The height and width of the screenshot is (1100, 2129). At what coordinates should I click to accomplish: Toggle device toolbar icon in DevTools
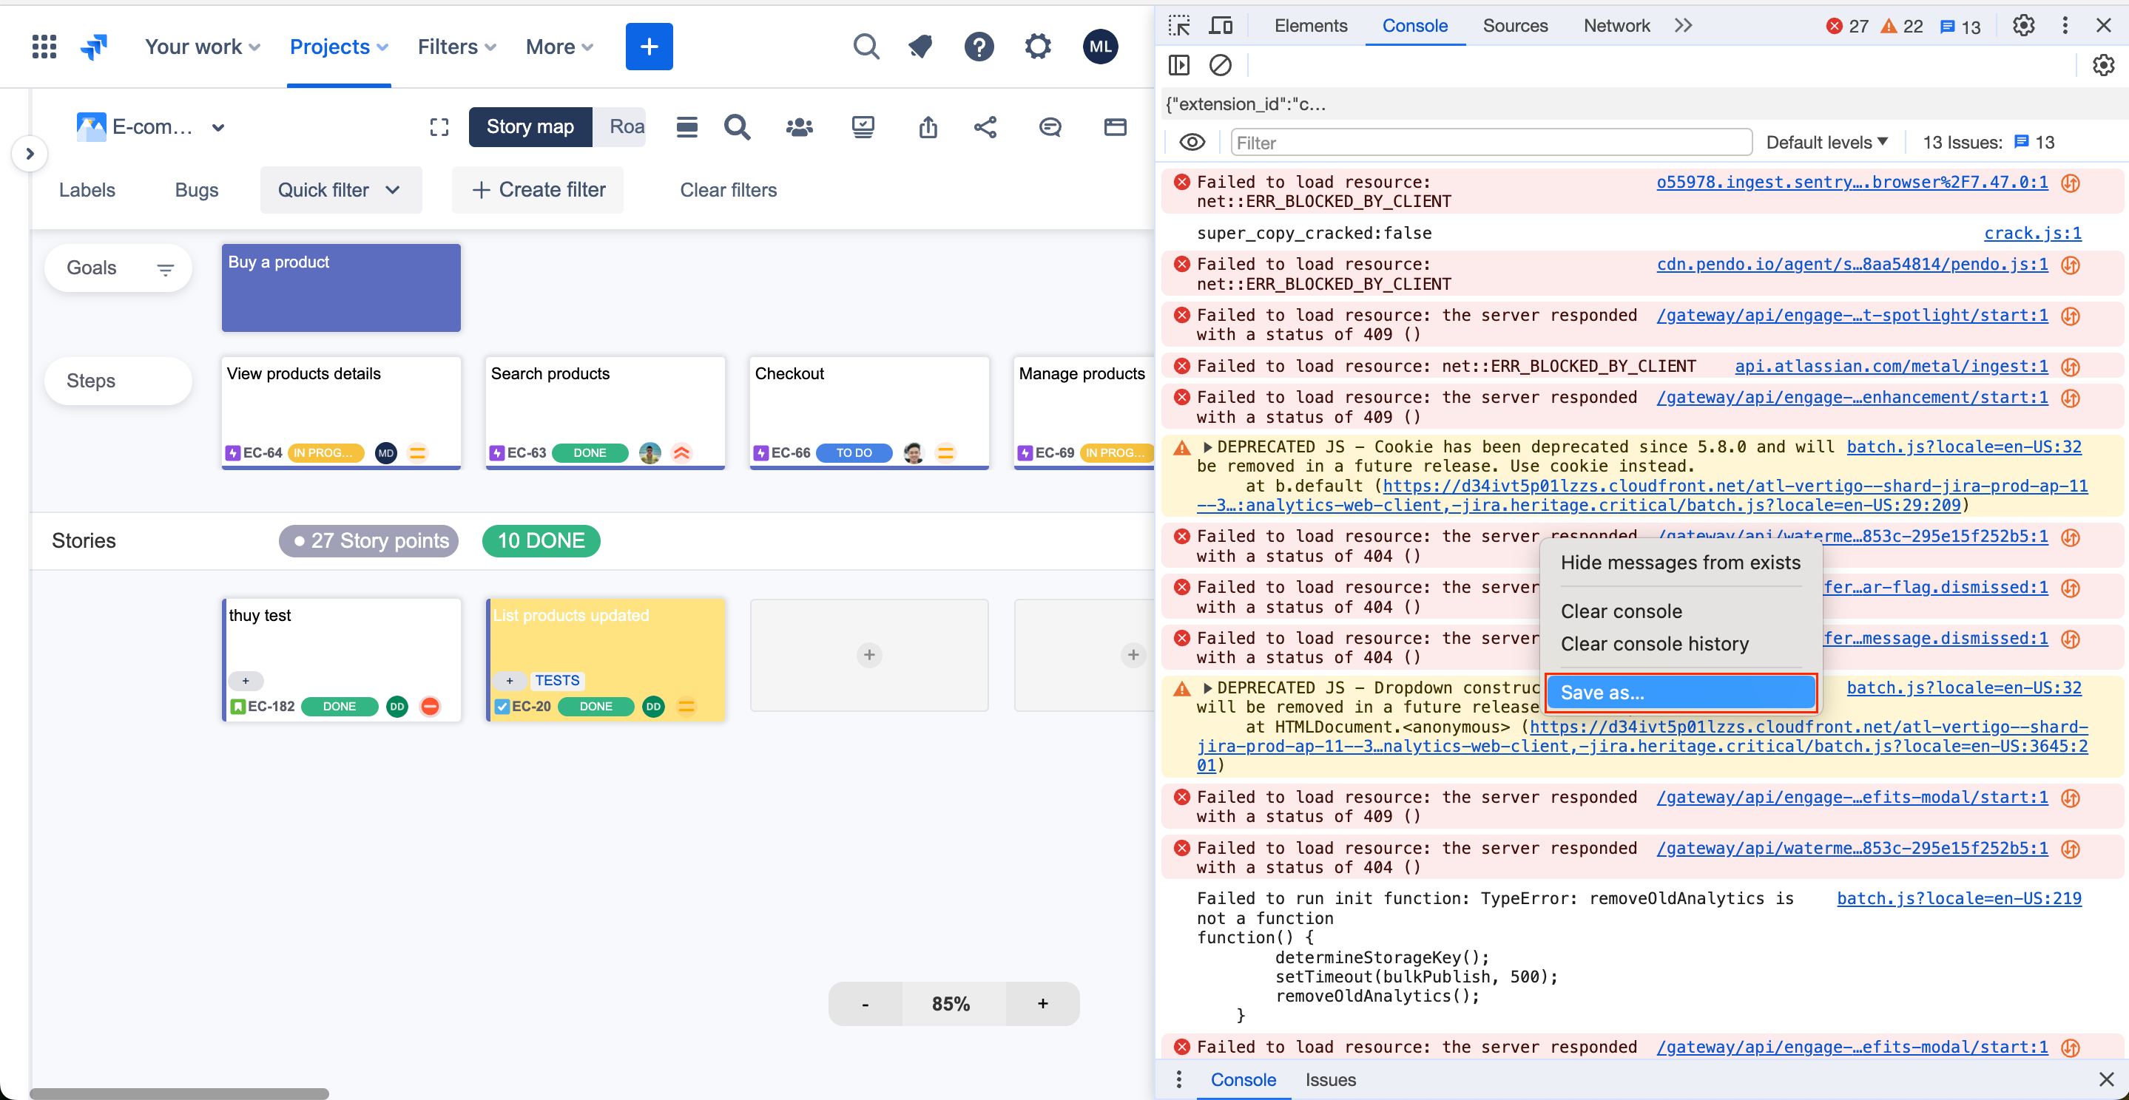1221,26
